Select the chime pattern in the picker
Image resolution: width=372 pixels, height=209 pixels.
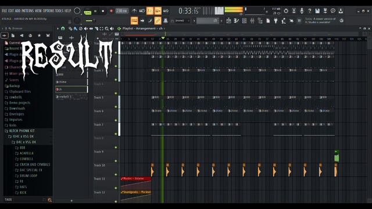coord(71,82)
